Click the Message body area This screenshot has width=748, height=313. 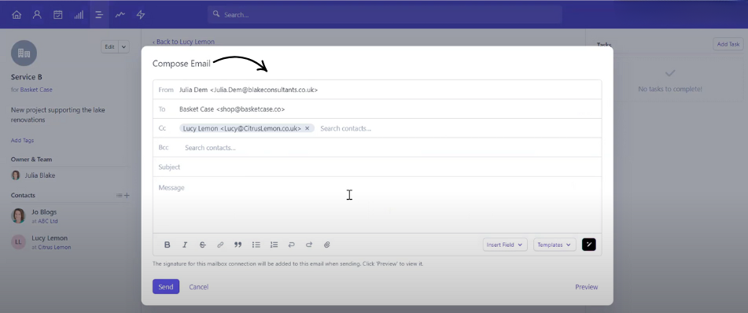(377, 204)
